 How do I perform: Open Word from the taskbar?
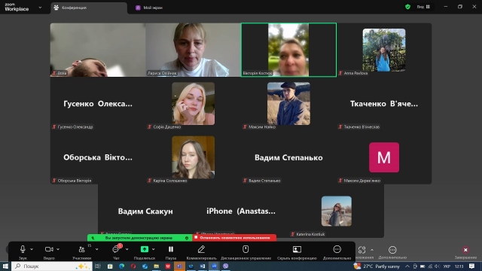(x=203, y=266)
